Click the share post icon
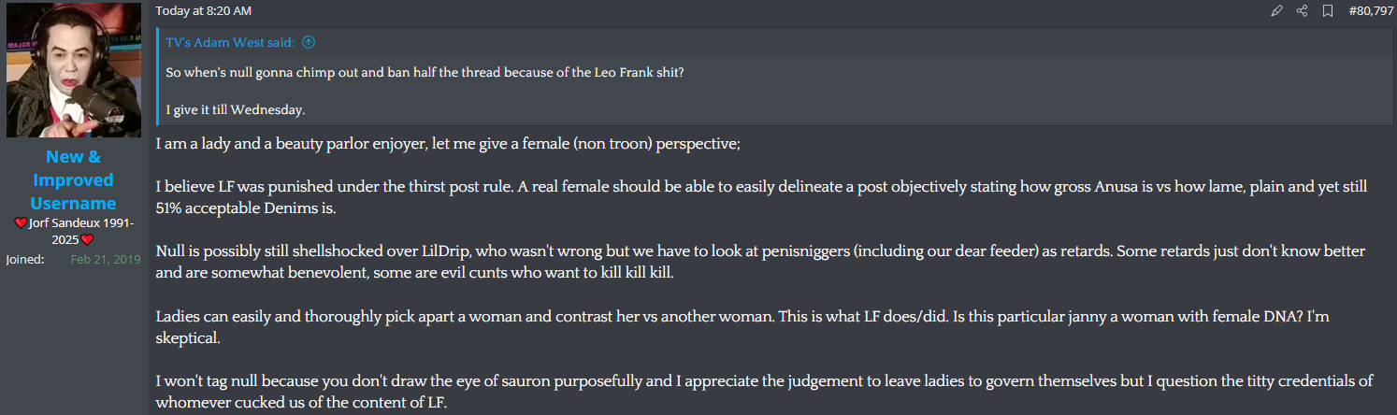This screenshot has width=1397, height=415. (1302, 11)
